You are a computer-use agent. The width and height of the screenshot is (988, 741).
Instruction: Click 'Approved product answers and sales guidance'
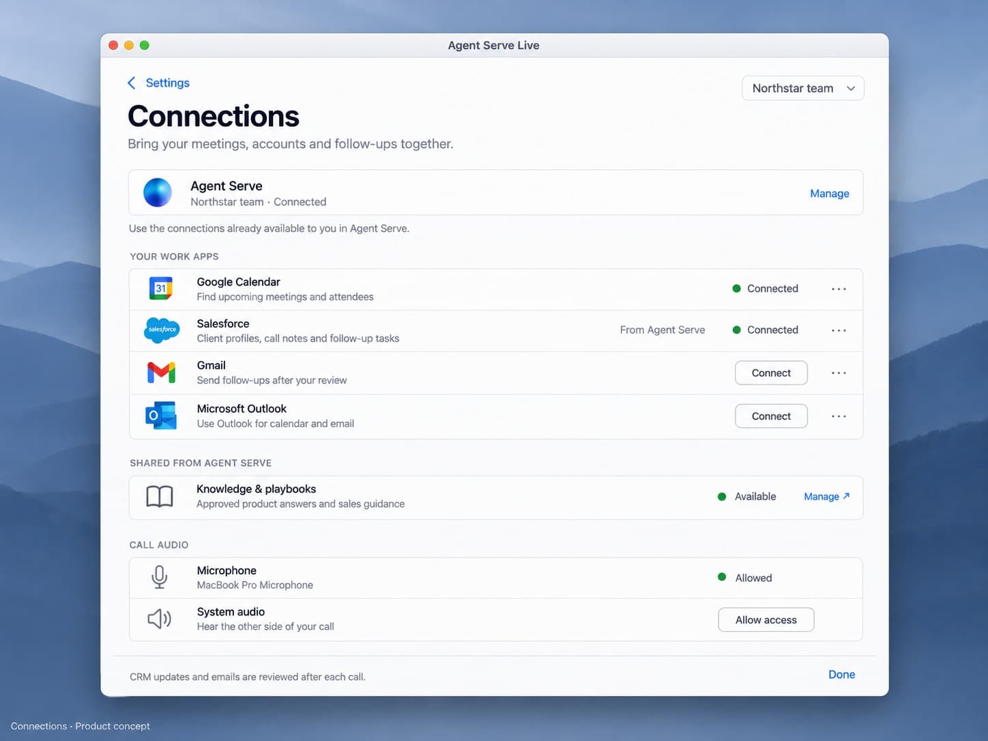pyautogui.click(x=300, y=504)
